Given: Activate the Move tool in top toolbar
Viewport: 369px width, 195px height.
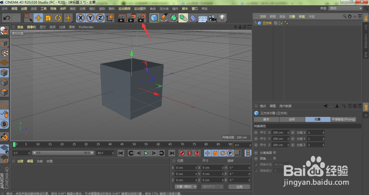Looking at the screenshot, I should click(38, 18).
